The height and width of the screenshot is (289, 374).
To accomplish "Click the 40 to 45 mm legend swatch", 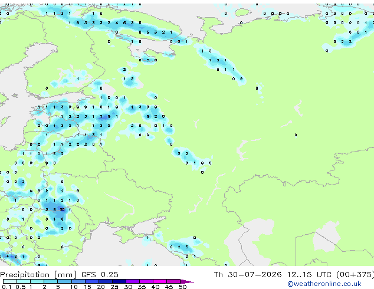I will coord(160,281).
